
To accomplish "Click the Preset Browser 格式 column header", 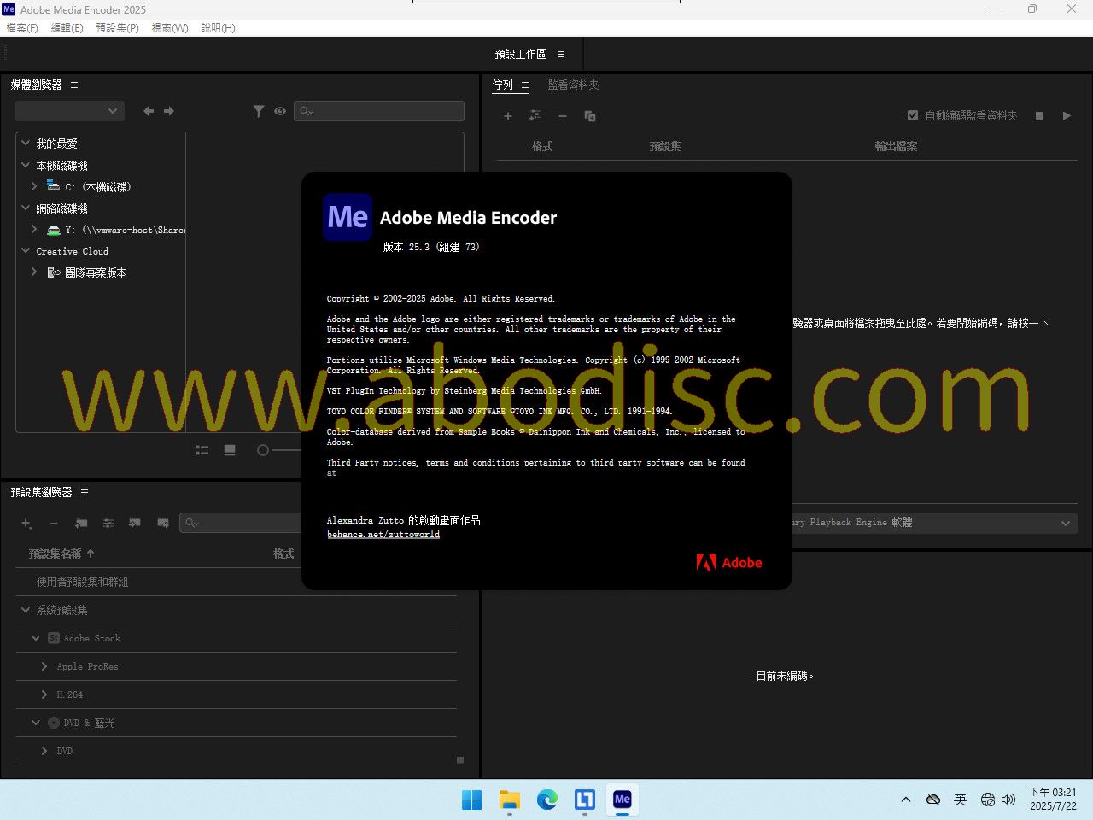I will [283, 553].
